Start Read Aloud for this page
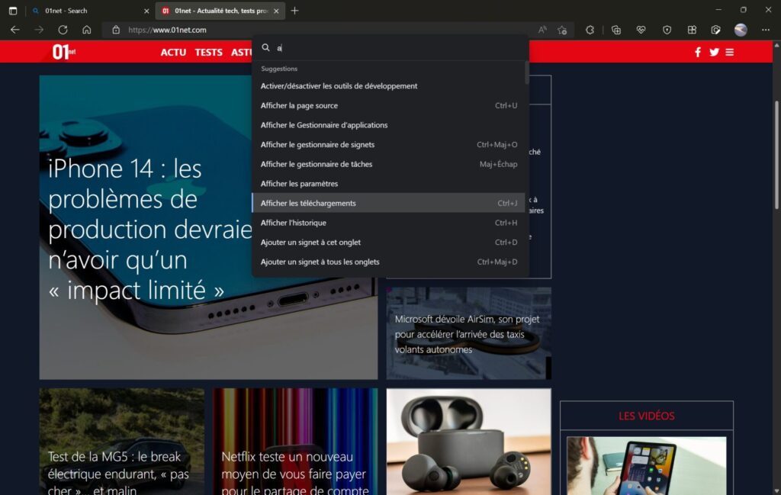Image resolution: width=781 pixels, height=495 pixels. click(542, 30)
